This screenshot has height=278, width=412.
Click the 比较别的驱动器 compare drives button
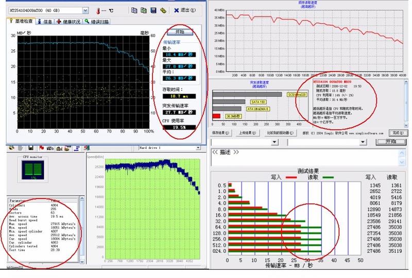coord(280,133)
